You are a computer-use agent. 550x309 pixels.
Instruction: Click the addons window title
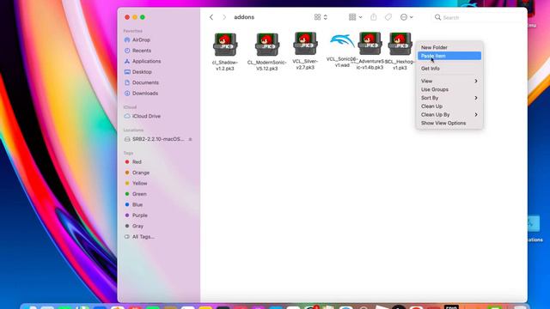(x=244, y=17)
